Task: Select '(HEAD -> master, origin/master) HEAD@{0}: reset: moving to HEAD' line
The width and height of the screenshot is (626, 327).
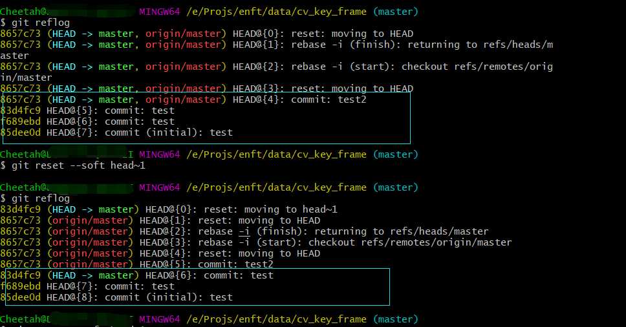Action: [207, 34]
